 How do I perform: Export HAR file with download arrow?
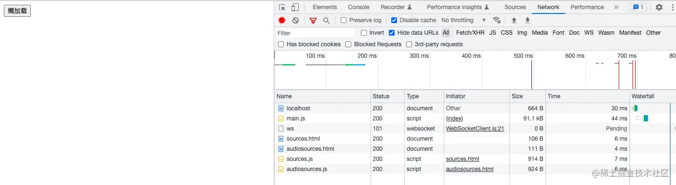coord(528,20)
